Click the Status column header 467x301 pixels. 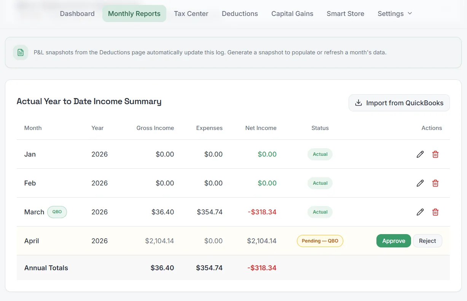[x=320, y=128]
